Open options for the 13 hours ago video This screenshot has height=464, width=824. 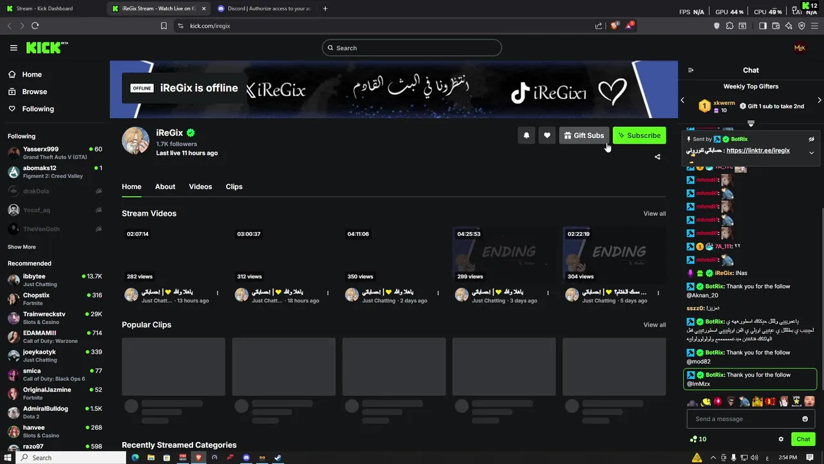[217, 293]
